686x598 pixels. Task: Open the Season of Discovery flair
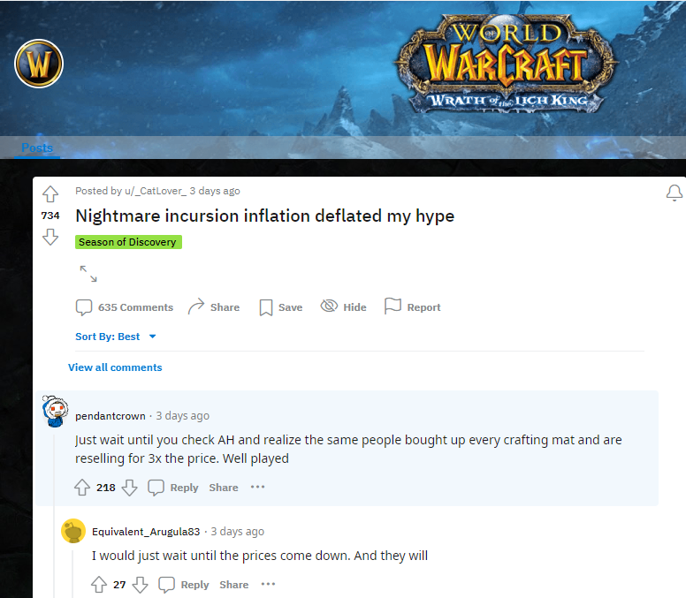click(128, 242)
